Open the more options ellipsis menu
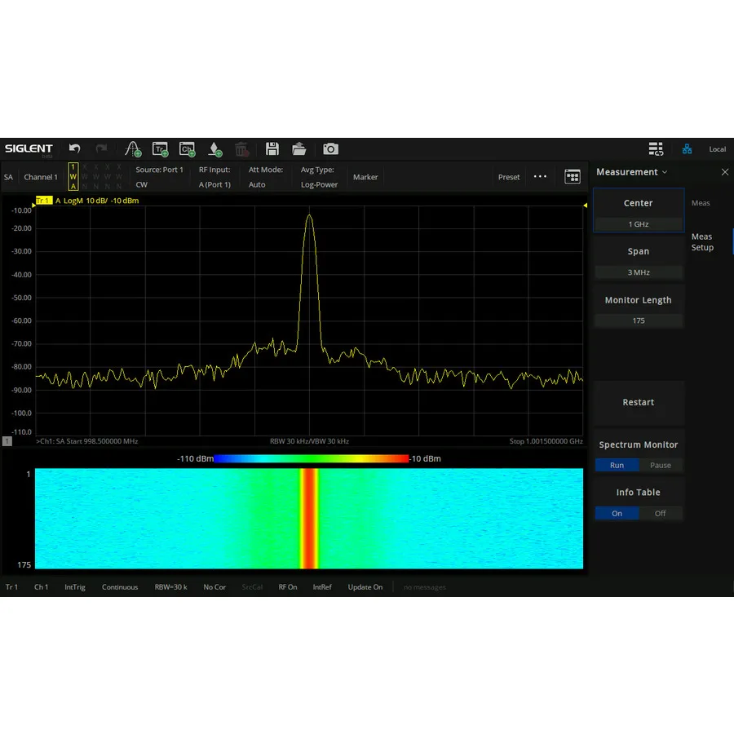Image resolution: width=734 pixels, height=734 pixels. coord(539,176)
